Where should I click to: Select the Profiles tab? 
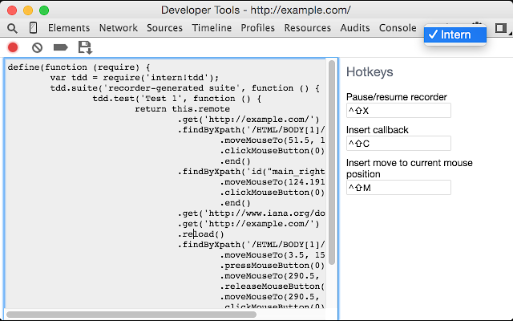tap(258, 28)
